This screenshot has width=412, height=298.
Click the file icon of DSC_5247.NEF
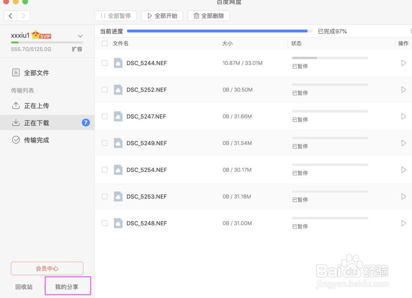(118, 116)
